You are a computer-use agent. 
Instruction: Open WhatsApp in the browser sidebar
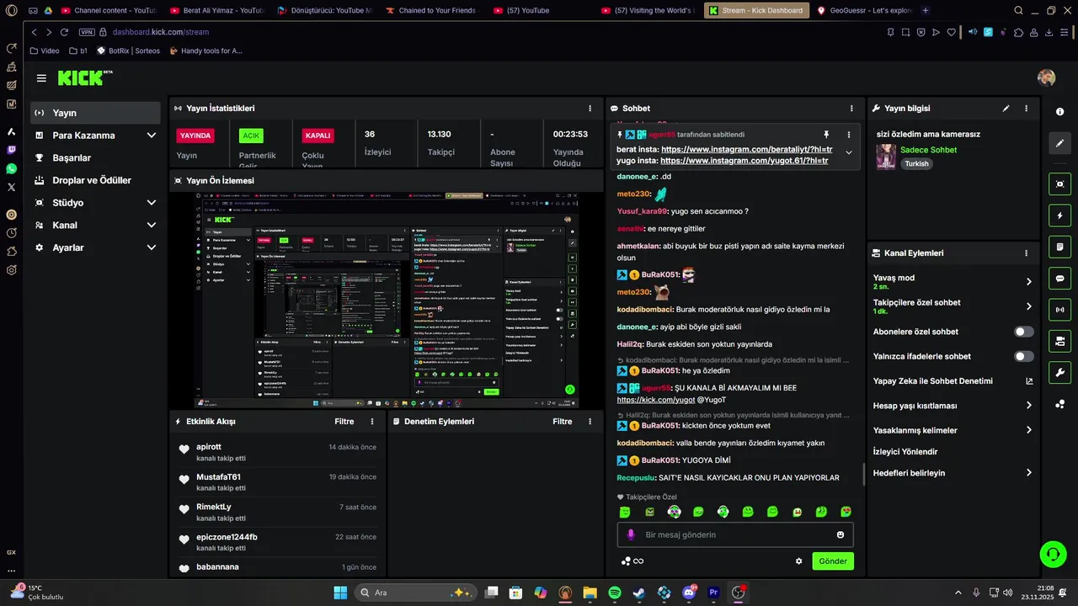click(x=11, y=168)
